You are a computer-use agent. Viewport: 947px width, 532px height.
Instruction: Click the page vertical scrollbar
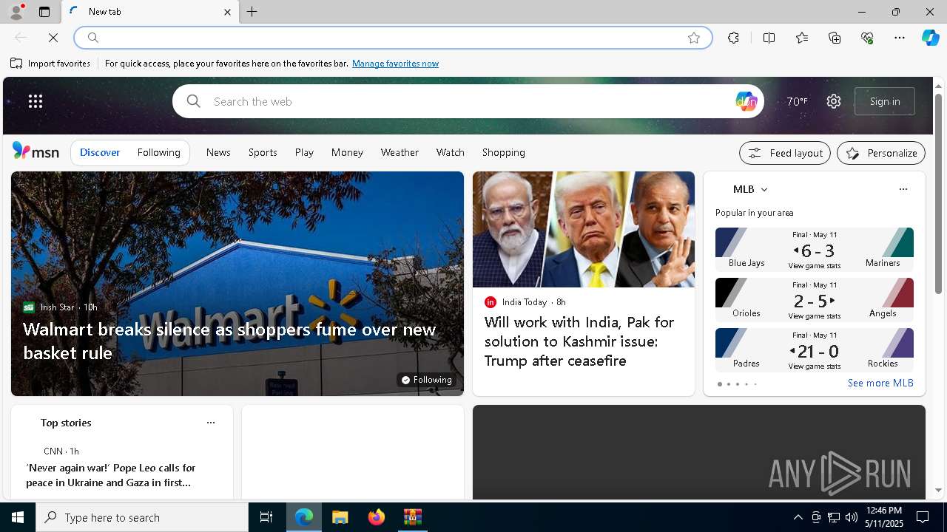click(938, 194)
